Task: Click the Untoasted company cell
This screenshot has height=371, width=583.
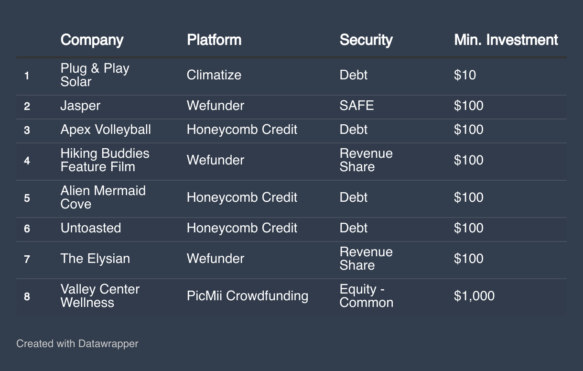Action: pos(91,228)
